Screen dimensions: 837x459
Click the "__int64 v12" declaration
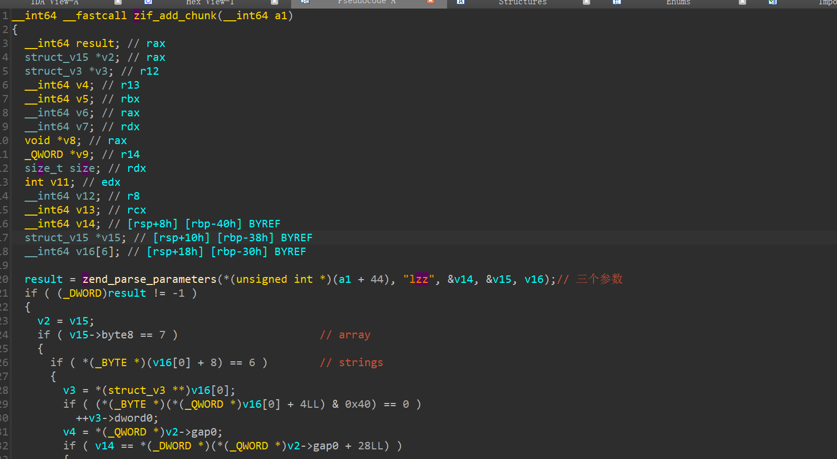click(62, 196)
